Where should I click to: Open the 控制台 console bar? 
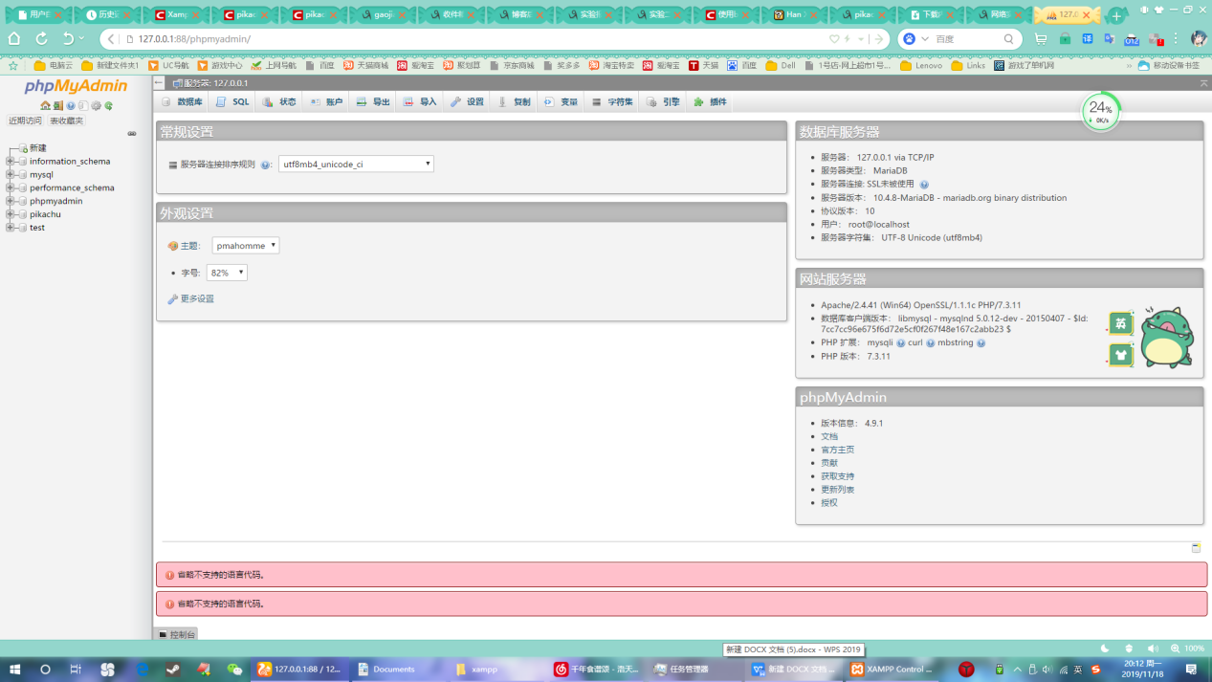click(x=176, y=634)
